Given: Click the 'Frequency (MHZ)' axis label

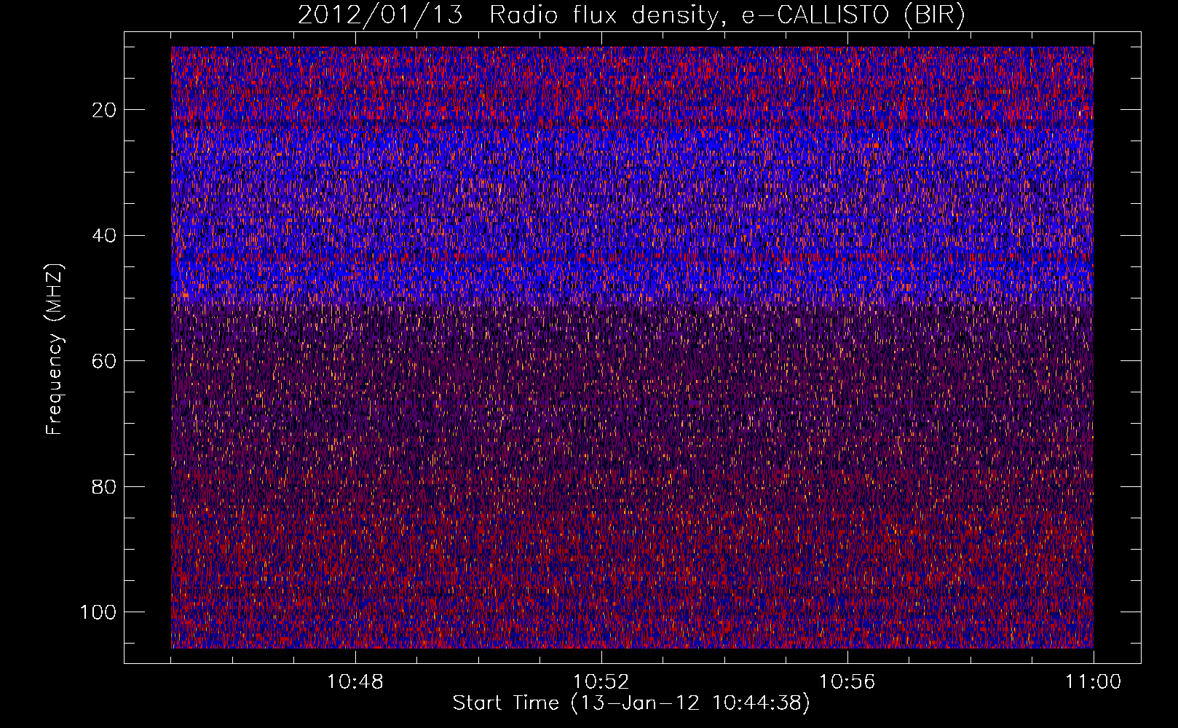Looking at the screenshot, I should [55, 349].
